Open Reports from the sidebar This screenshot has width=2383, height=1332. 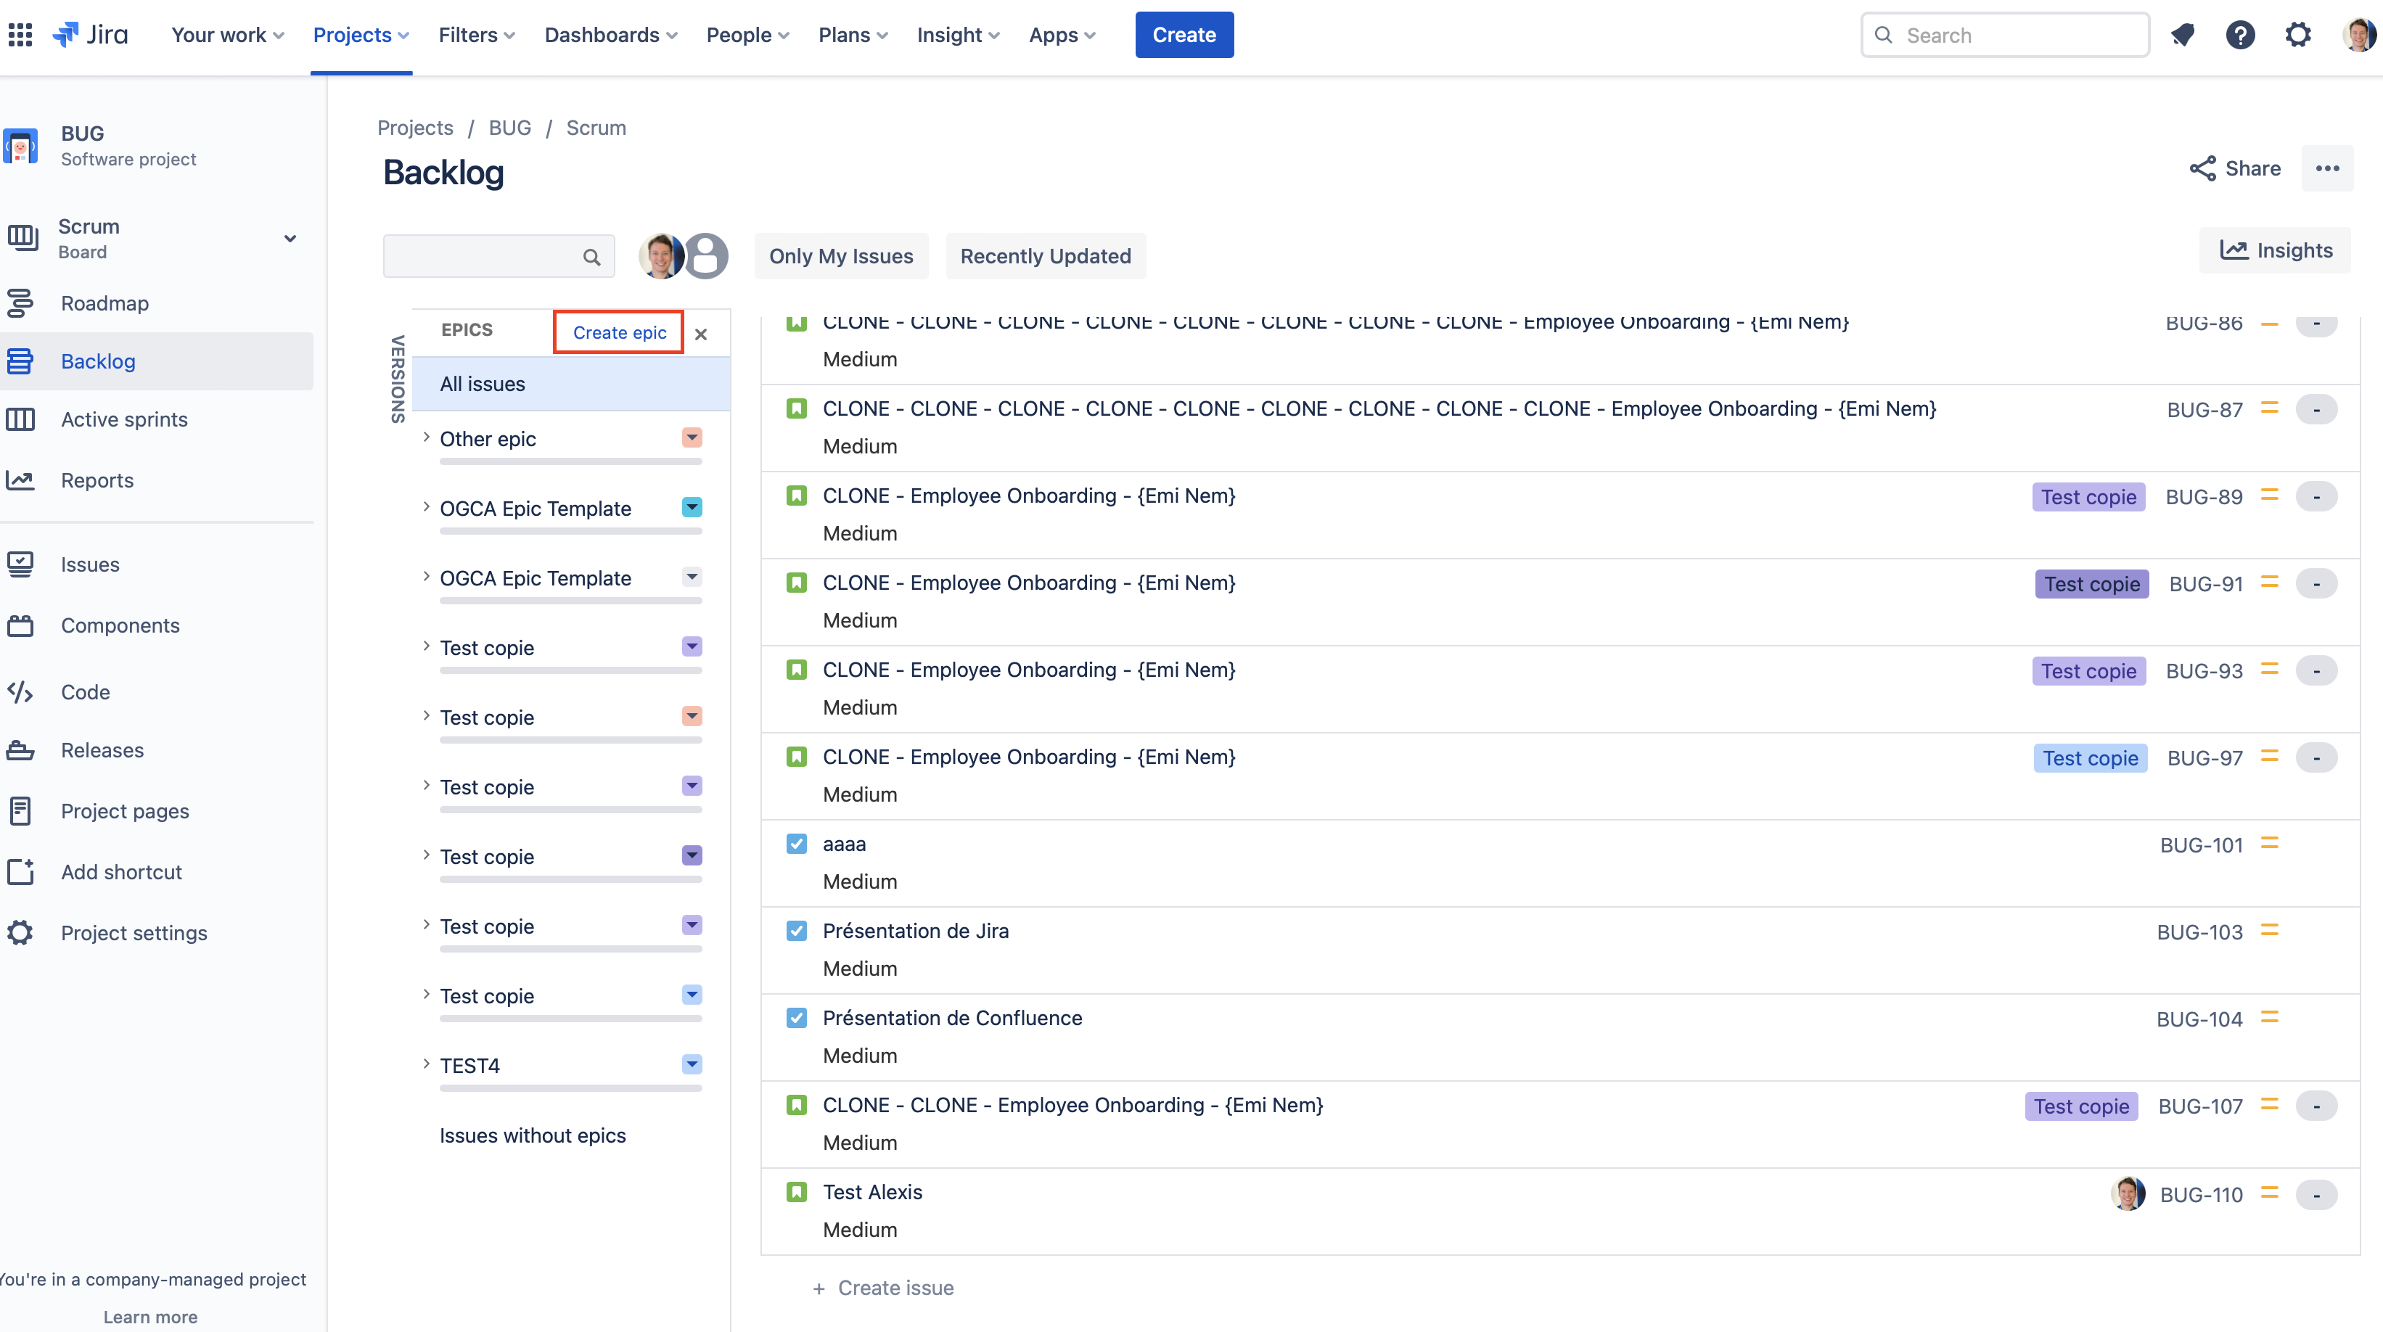pyautogui.click(x=97, y=480)
